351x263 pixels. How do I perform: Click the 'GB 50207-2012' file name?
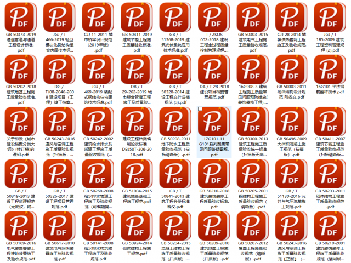click(253, 251)
